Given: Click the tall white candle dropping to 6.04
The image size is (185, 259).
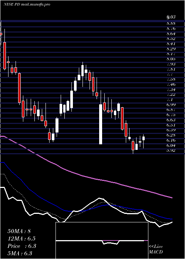Looking at the screenshot, I should pos(101,124).
